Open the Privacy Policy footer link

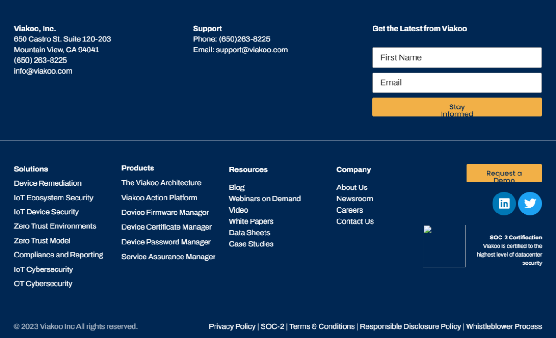coord(232,326)
